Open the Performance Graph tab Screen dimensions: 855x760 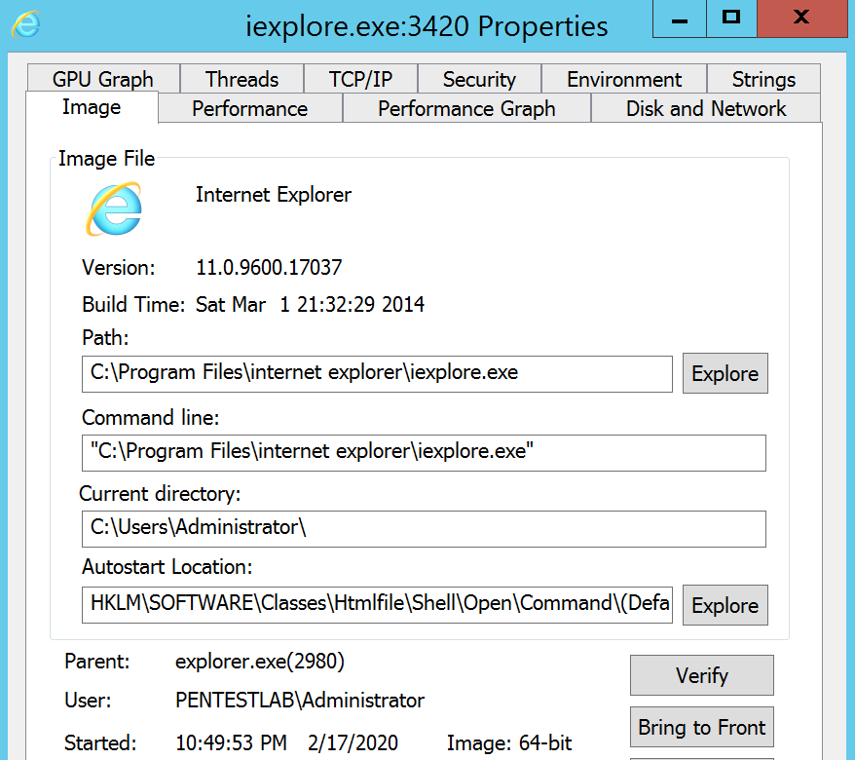[466, 109]
